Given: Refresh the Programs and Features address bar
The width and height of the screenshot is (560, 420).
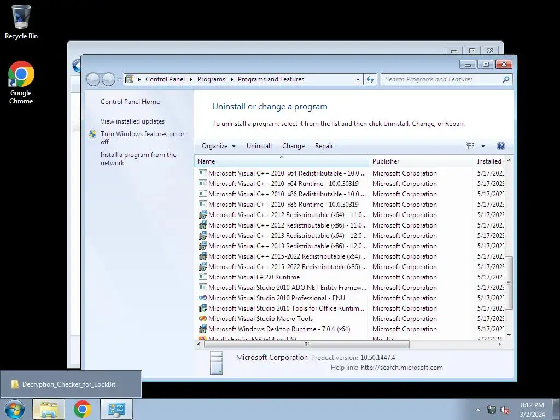Looking at the screenshot, I should (x=370, y=79).
